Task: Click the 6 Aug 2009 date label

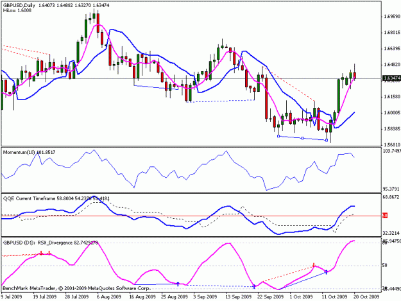Action: pyautogui.click(x=110, y=297)
